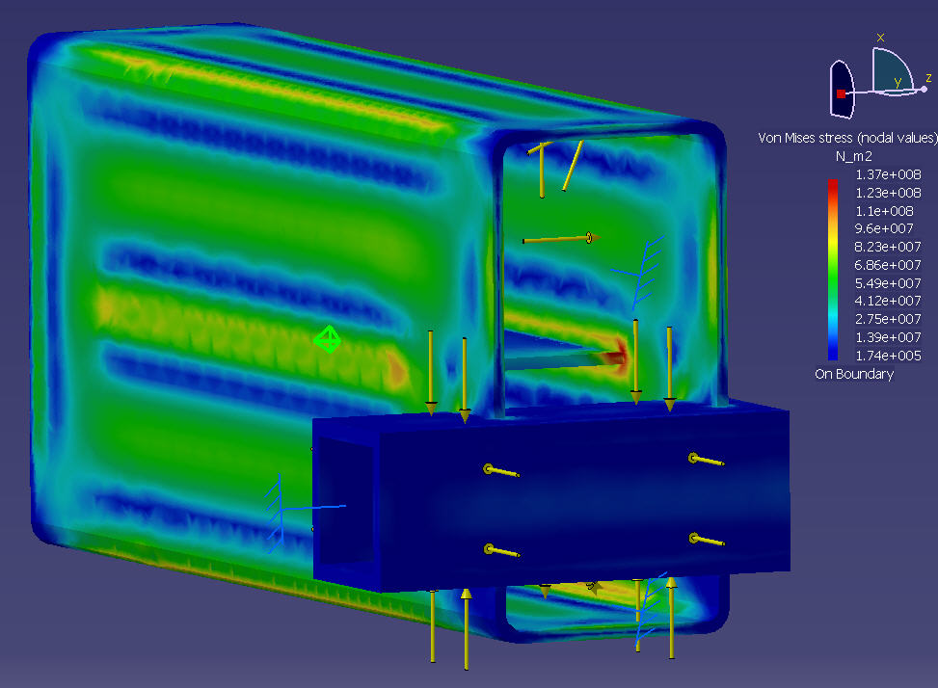The width and height of the screenshot is (938, 688).
Task: Click the compass Y axis label
Action: coord(897,83)
